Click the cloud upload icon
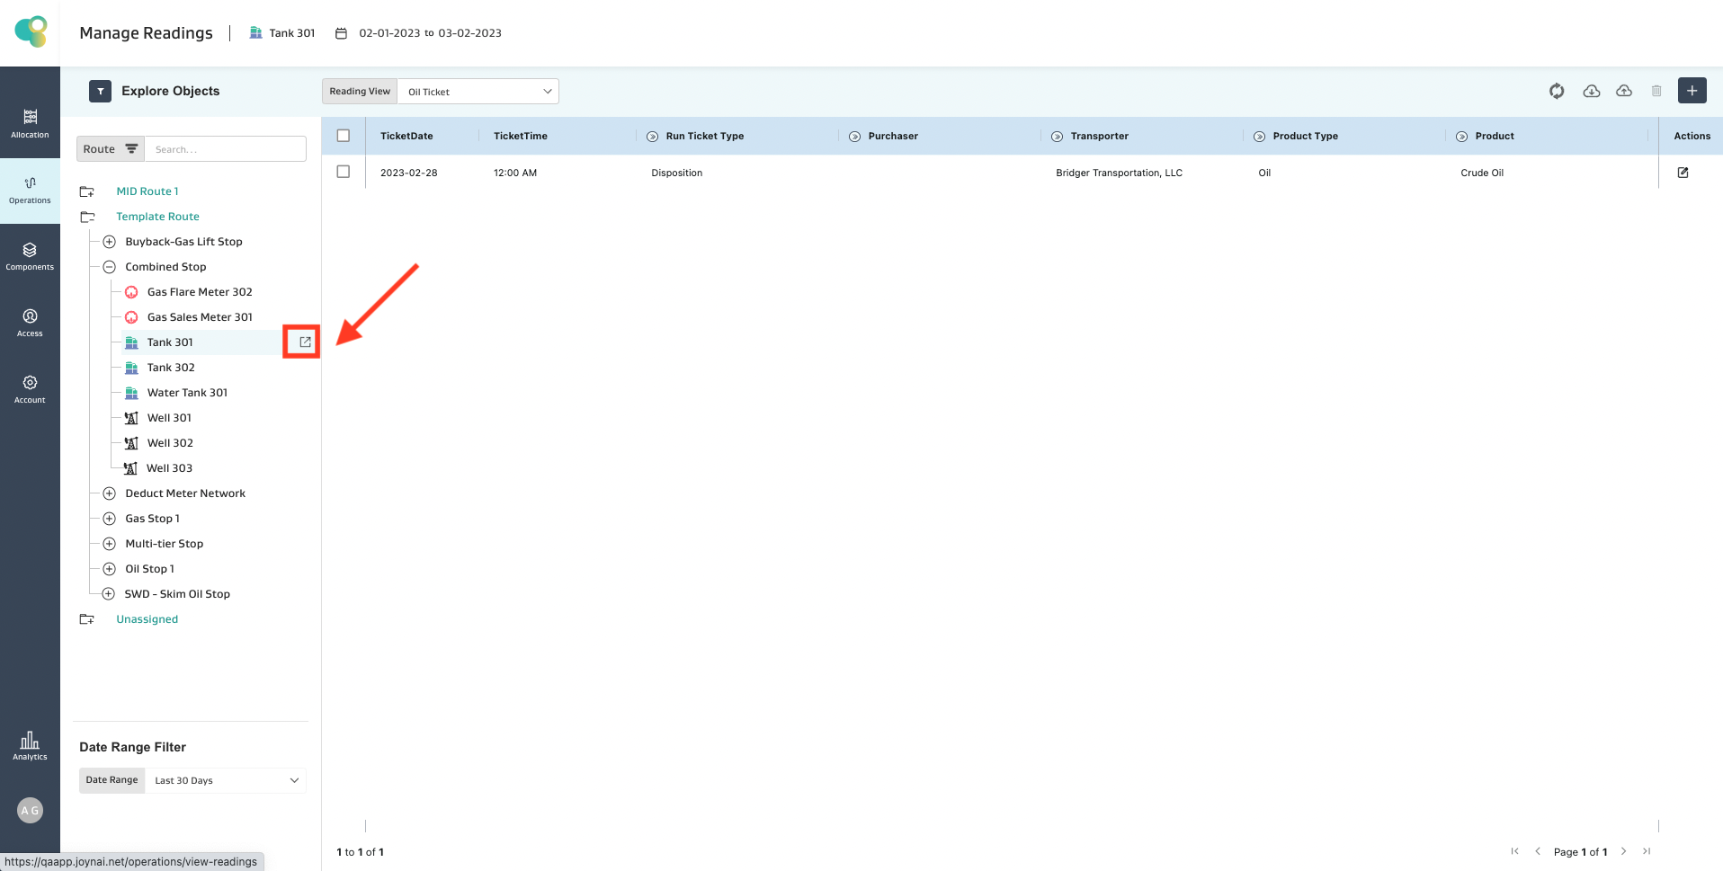1723x871 pixels. 1624,91
